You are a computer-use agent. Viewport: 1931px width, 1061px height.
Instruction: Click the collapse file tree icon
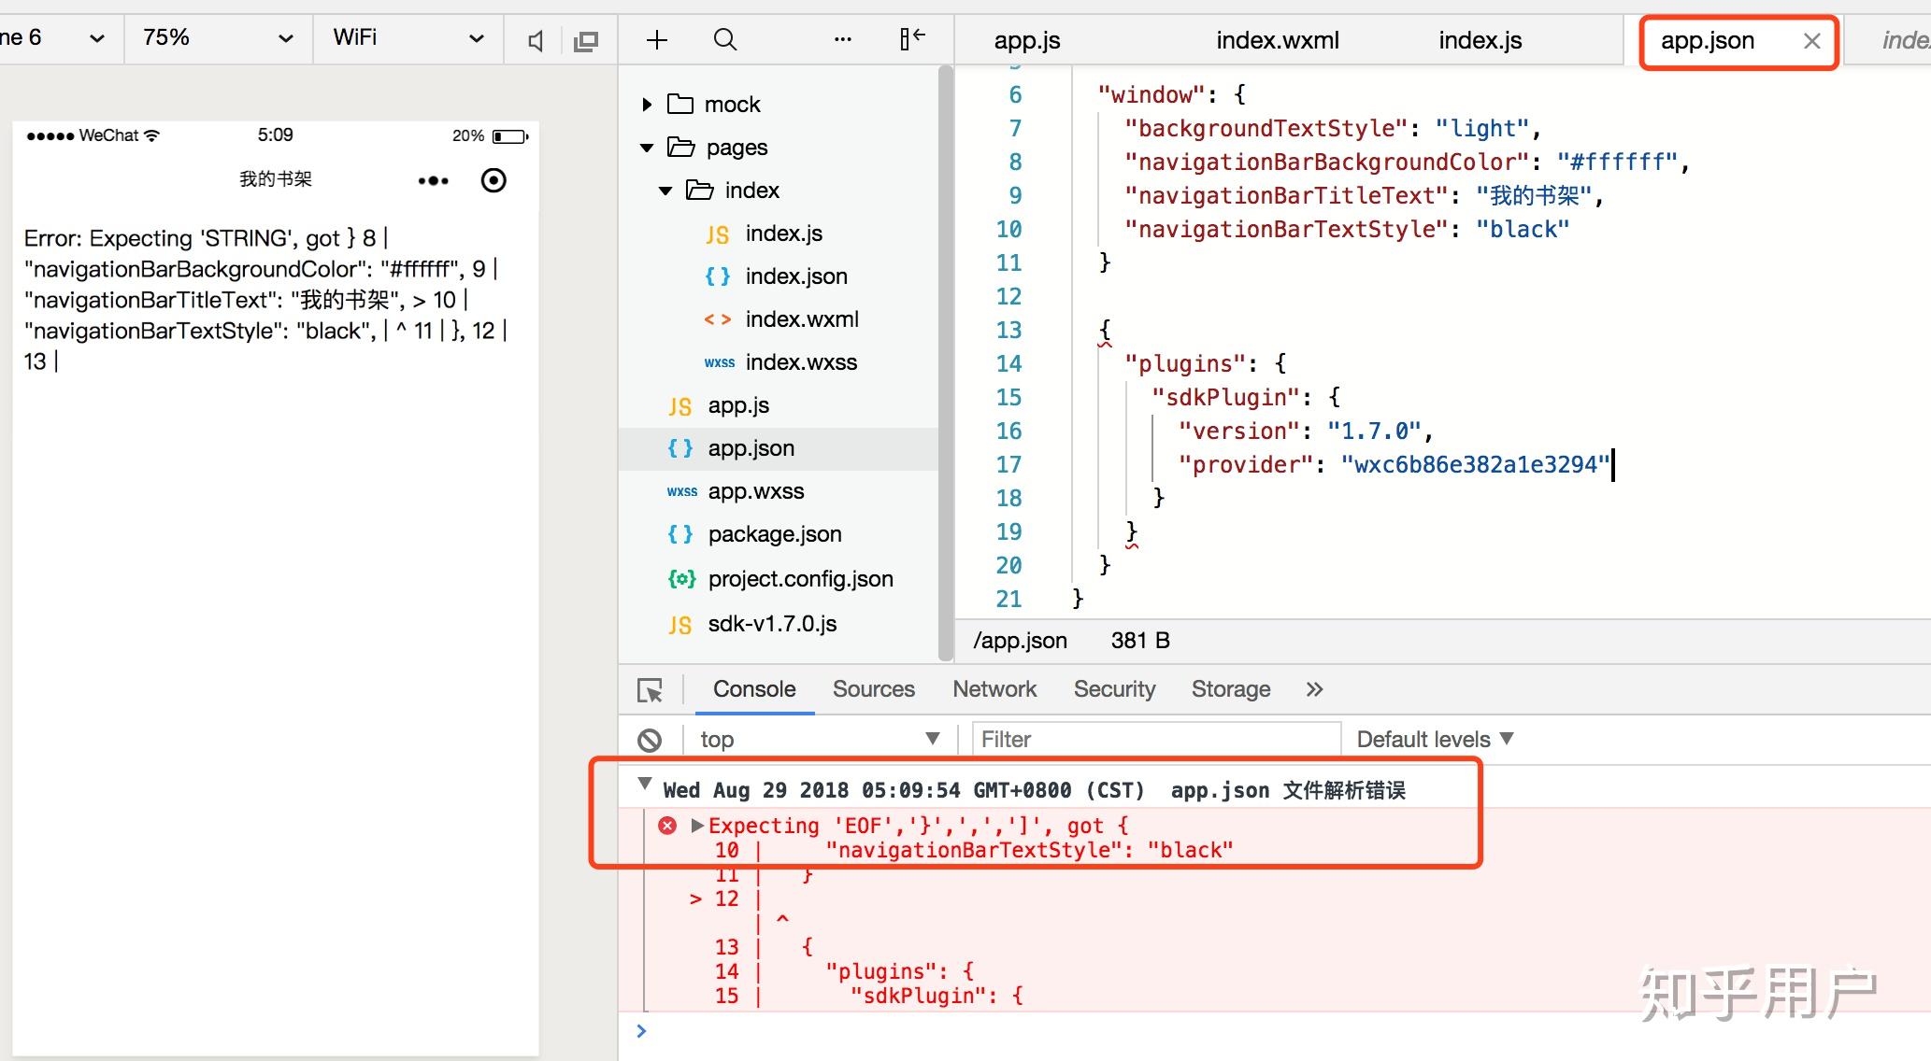click(x=911, y=38)
